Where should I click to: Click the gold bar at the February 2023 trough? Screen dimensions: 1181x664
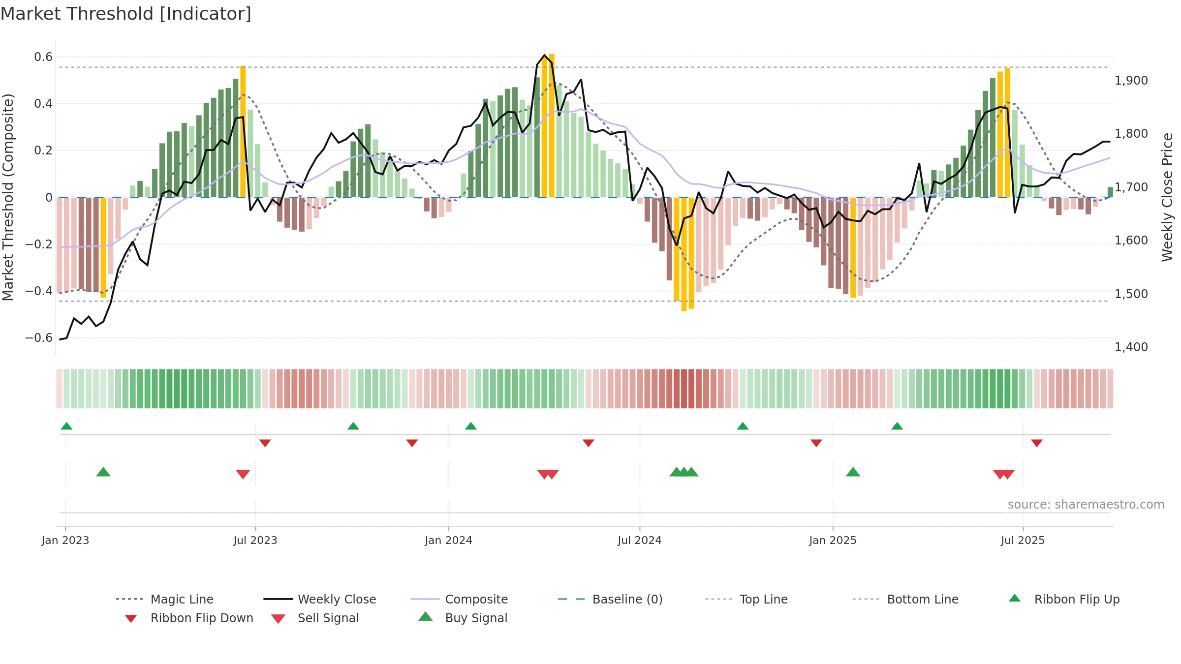pyautogui.click(x=103, y=248)
